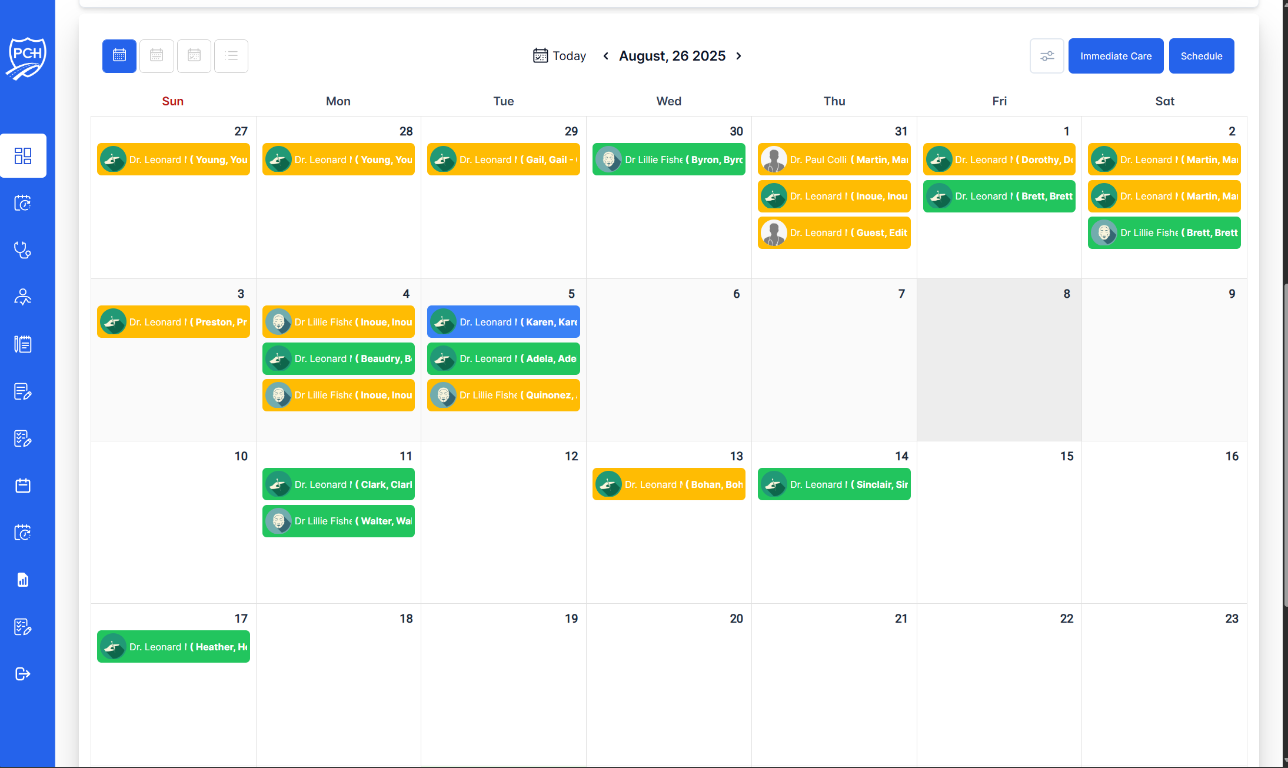Open the patient management sidebar icon
This screenshot has height=768, width=1288.
pyautogui.click(x=24, y=297)
